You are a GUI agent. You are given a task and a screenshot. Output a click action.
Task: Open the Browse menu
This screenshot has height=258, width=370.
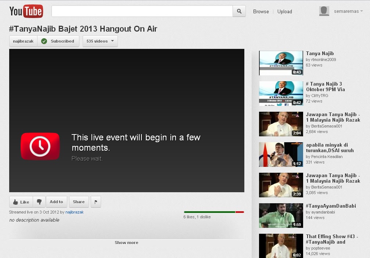(261, 11)
